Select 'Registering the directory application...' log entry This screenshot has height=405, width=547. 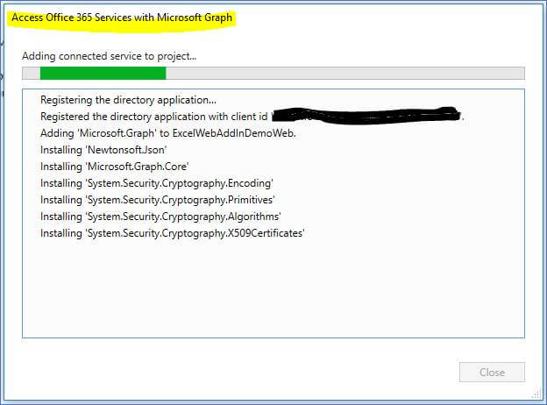pyautogui.click(x=128, y=100)
